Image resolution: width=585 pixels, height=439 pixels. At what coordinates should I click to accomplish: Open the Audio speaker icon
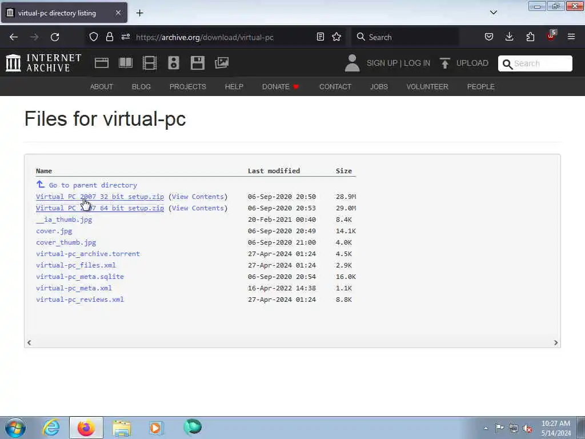(174, 63)
